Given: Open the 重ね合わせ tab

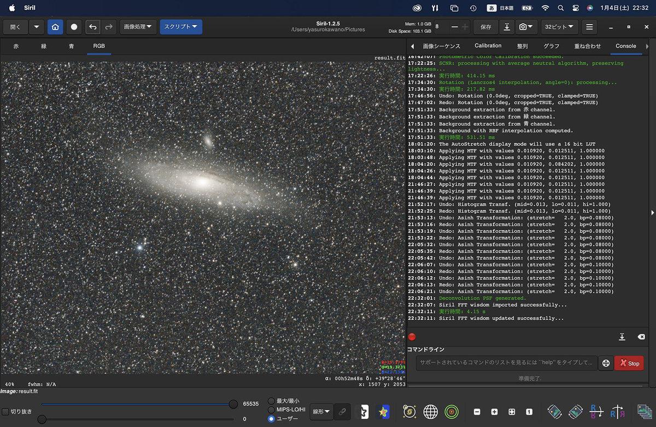Looking at the screenshot, I should 587,46.
